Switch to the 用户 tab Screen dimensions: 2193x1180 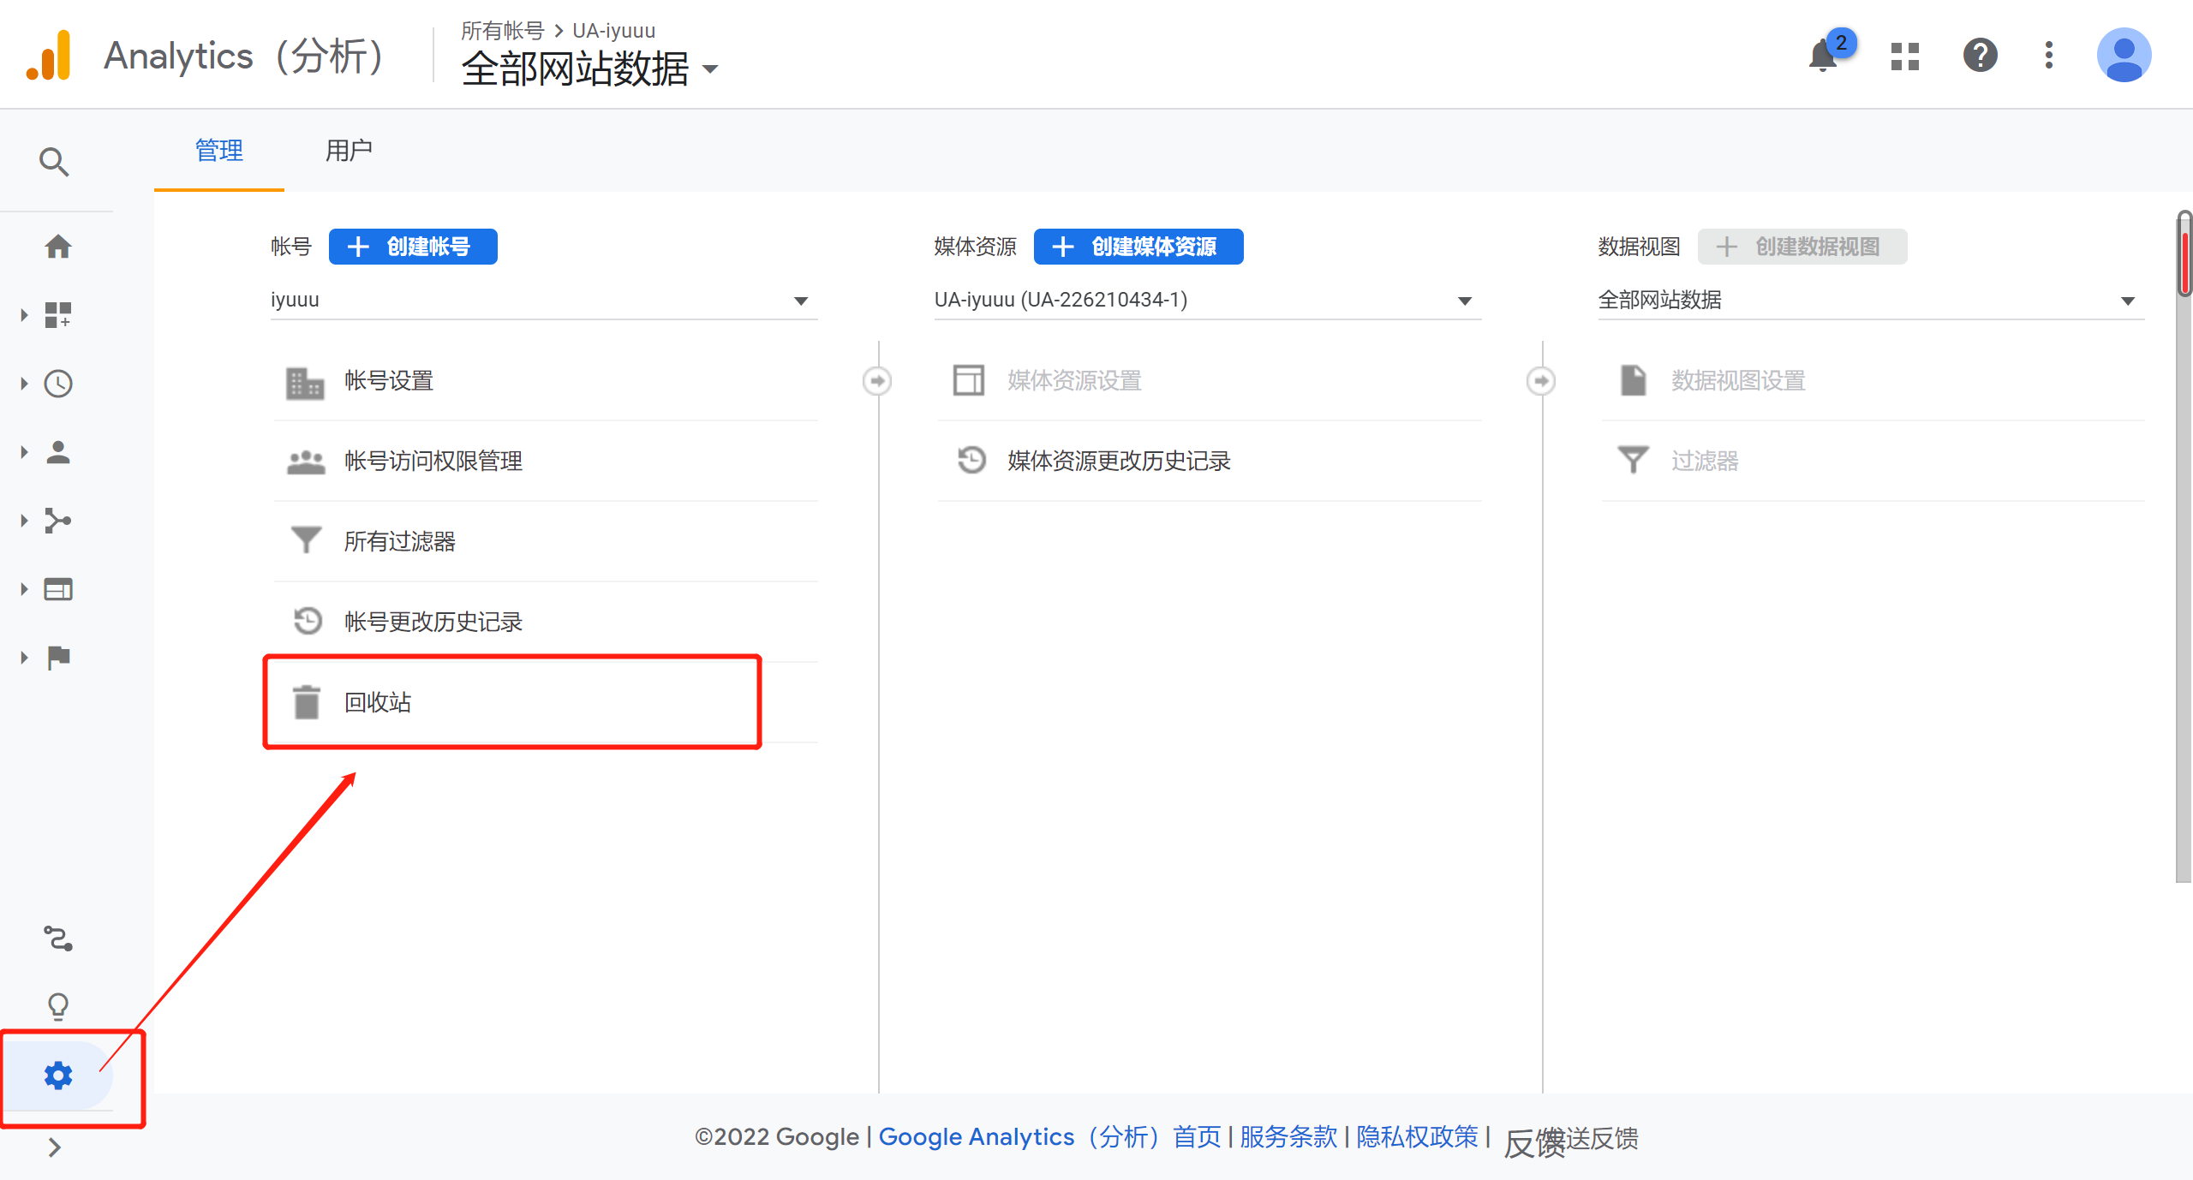(348, 151)
